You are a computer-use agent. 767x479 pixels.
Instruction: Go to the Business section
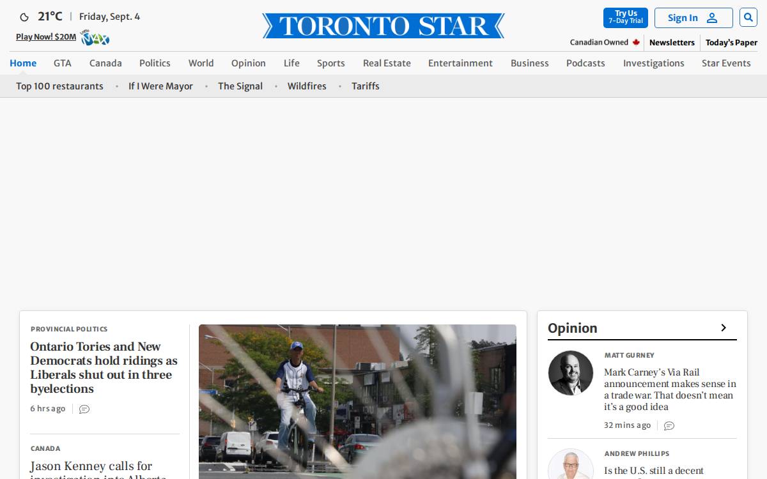coord(530,63)
